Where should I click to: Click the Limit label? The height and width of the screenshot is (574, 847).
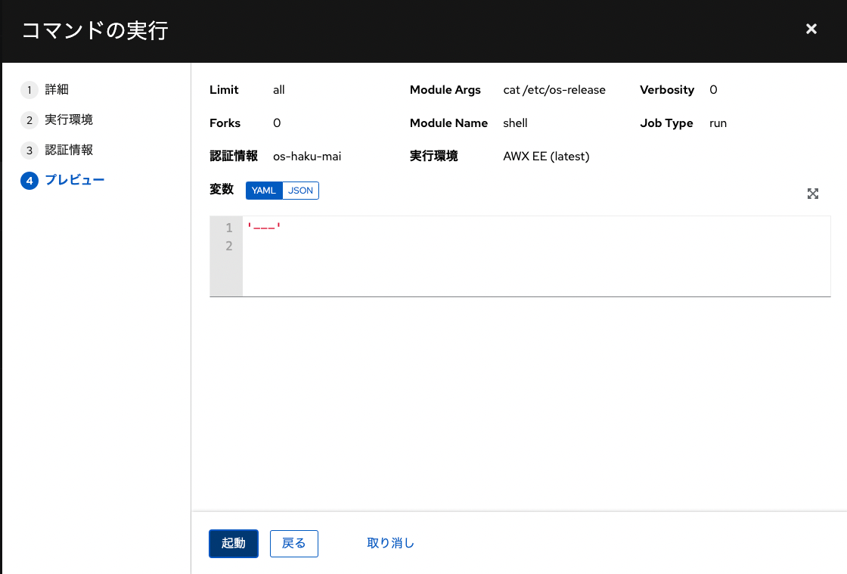tap(224, 90)
